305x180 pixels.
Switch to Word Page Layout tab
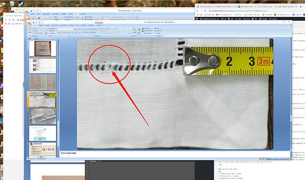click(46, 14)
